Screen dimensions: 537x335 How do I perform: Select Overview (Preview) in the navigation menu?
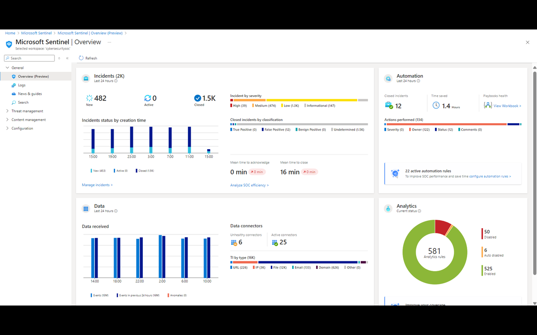[36, 76]
